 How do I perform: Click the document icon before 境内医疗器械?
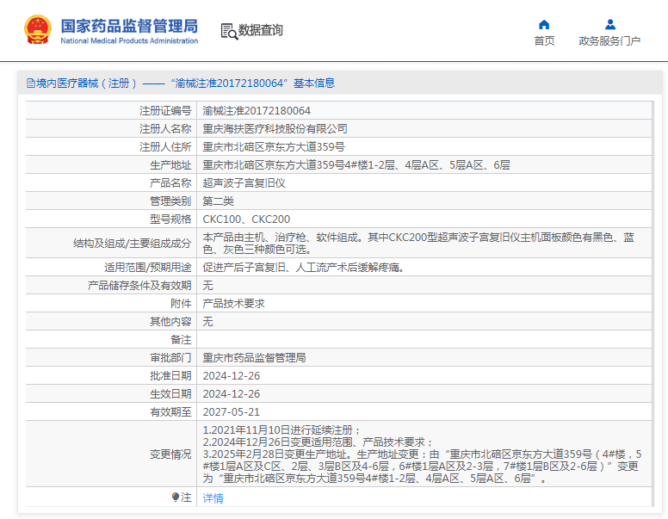pyautogui.click(x=30, y=83)
